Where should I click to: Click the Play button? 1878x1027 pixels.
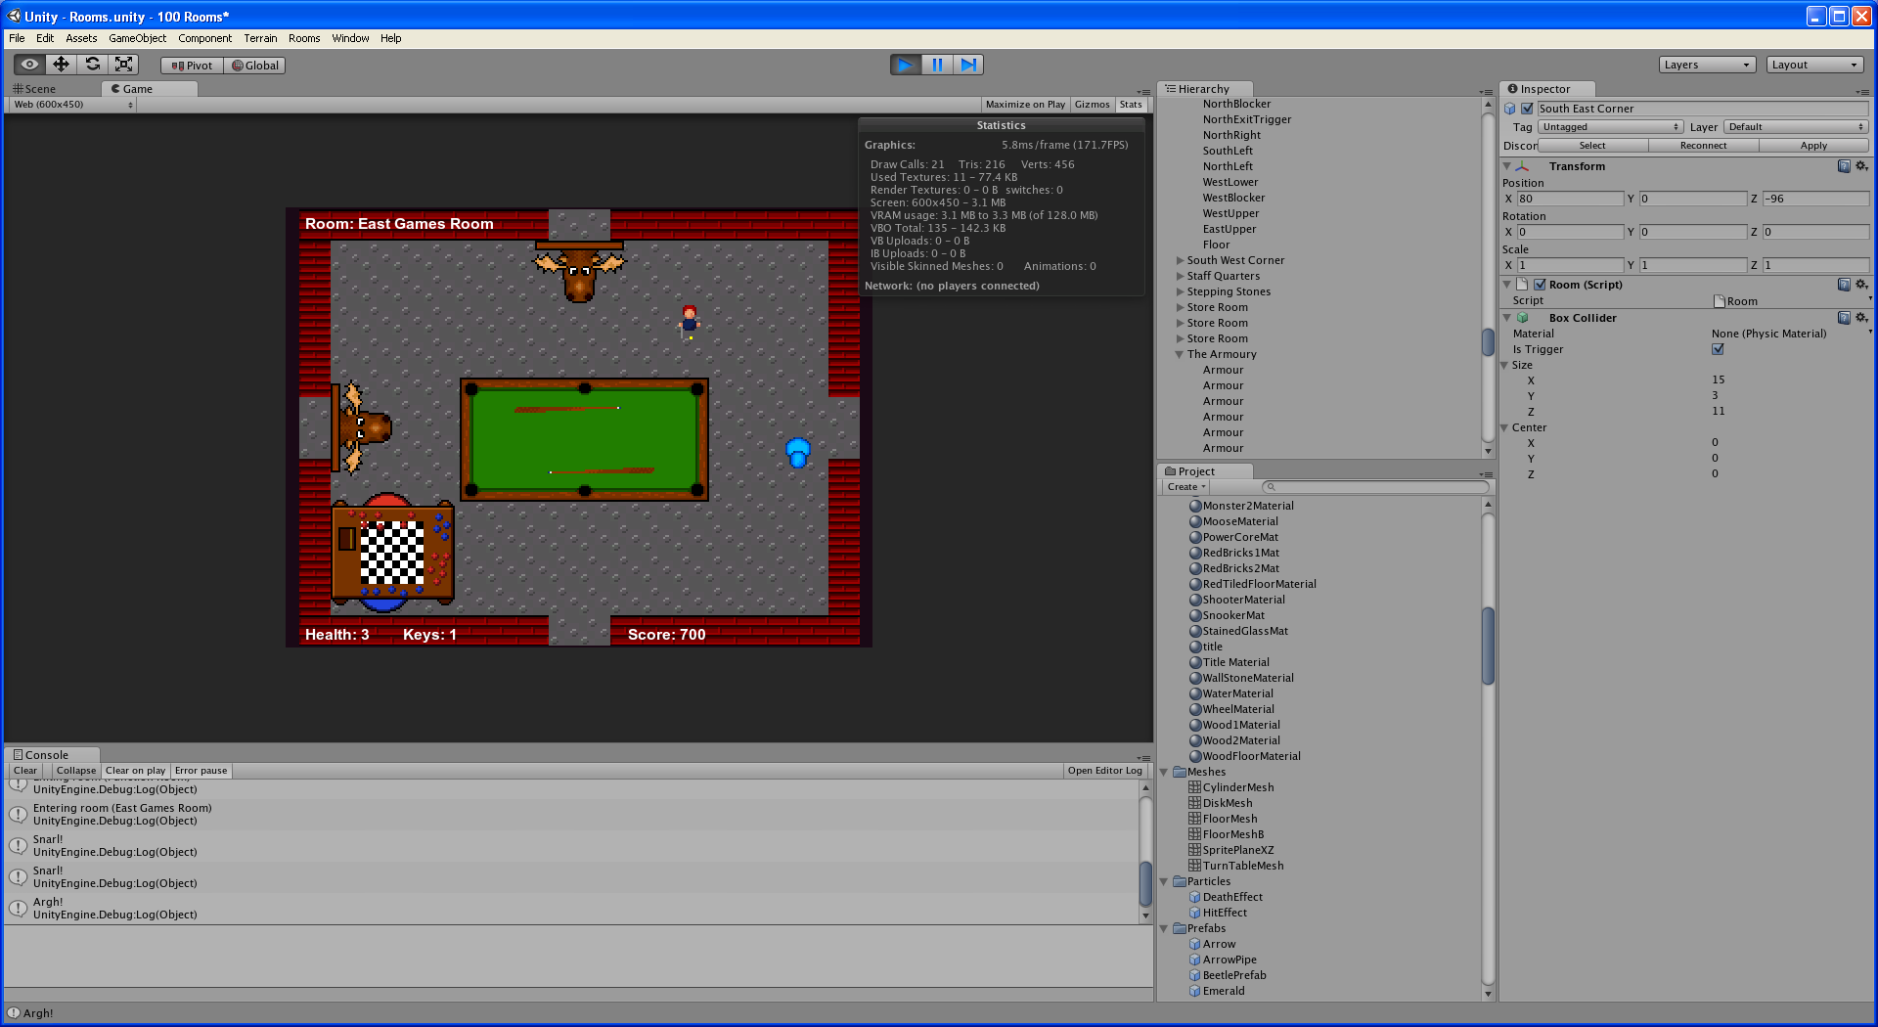[x=905, y=65]
